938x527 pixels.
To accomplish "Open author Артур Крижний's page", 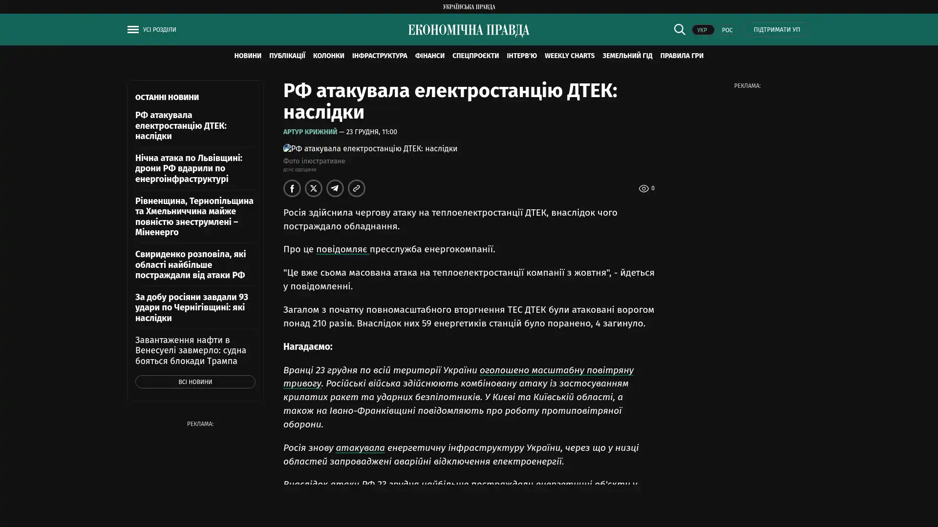I will point(310,132).
